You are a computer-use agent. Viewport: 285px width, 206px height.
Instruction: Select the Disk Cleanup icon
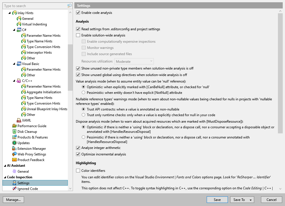point(14,131)
